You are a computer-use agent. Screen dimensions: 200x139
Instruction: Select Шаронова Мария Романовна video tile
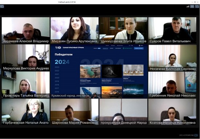(x=75, y=112)
